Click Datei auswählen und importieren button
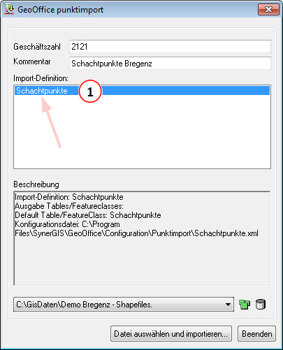 coord(171,334)
